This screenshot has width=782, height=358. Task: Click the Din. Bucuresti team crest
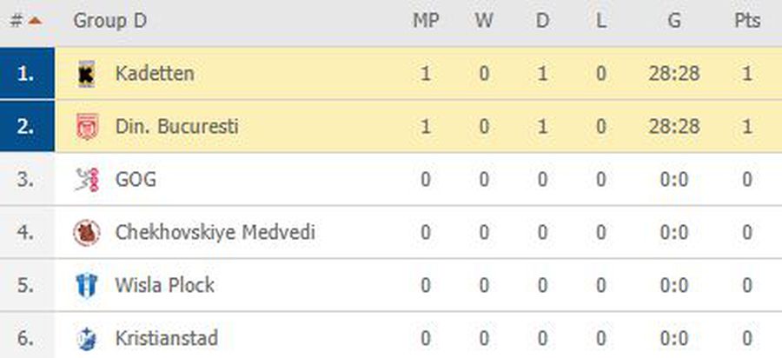click(87, 127)
